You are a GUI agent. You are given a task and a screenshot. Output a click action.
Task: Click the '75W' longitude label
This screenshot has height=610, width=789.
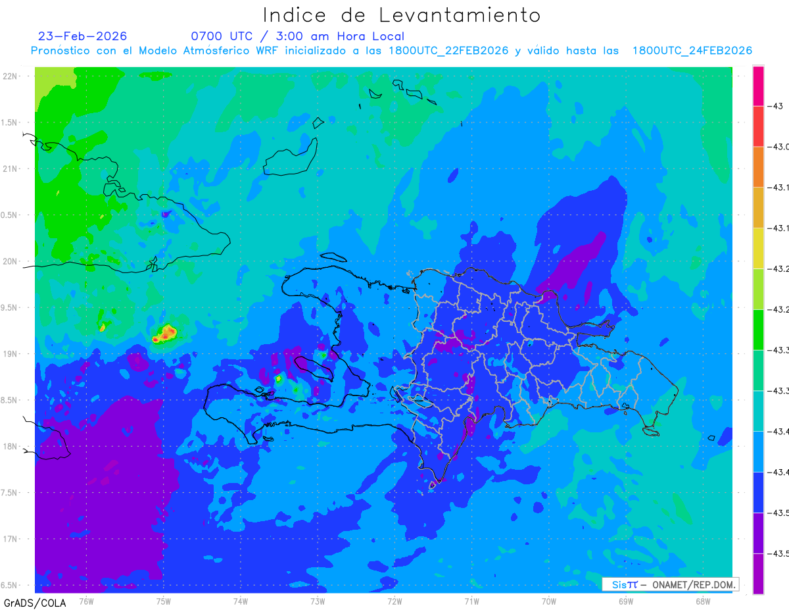(x=163, y=601)
